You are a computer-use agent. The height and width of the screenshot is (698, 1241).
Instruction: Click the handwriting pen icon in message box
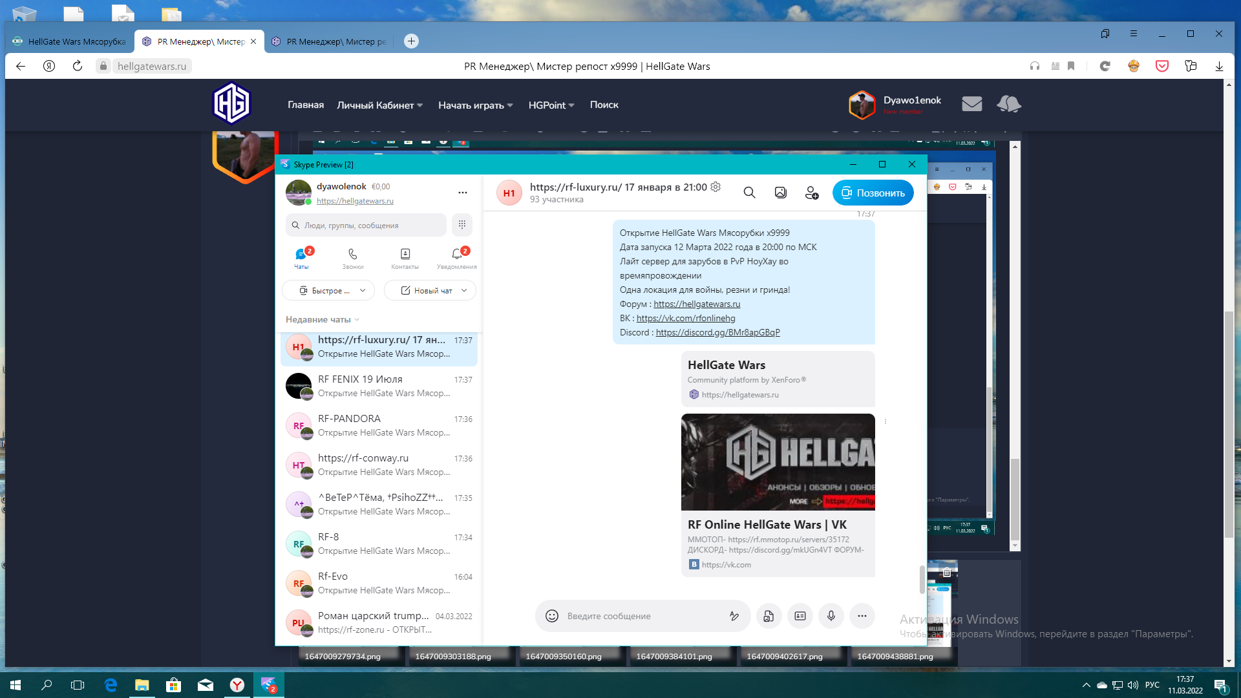[734, 616]
